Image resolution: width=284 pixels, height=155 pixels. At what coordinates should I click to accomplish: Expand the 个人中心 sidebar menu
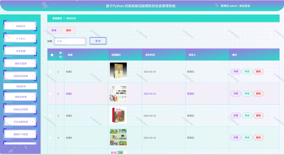point(20,38)
